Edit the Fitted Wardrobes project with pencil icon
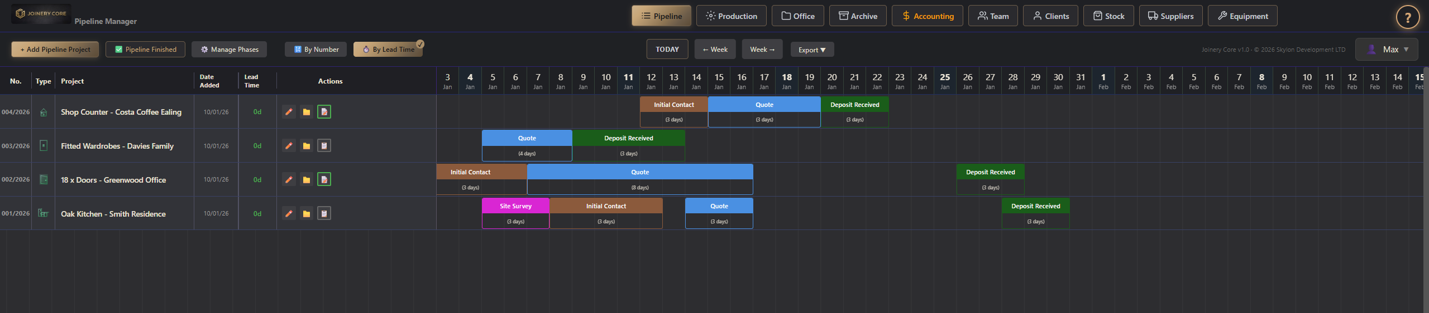 [x=289, y=146]
